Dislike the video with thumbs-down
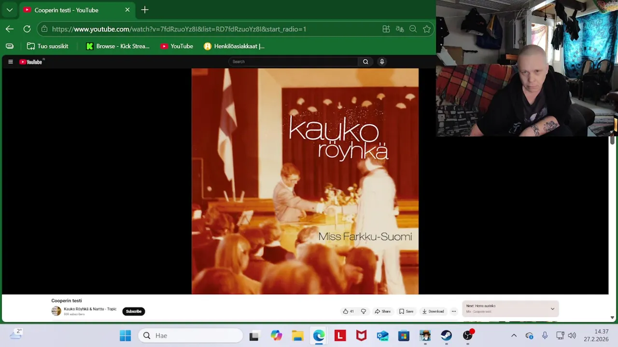This screenshot has height=347, width=618. [364, 311]
